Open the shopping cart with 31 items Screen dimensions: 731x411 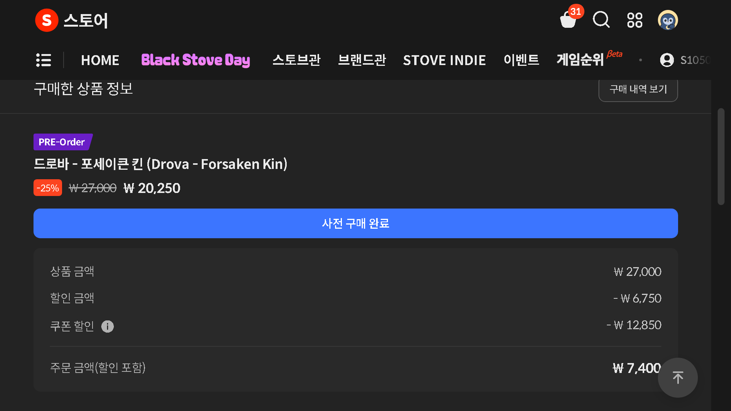(x=568, y=20)
